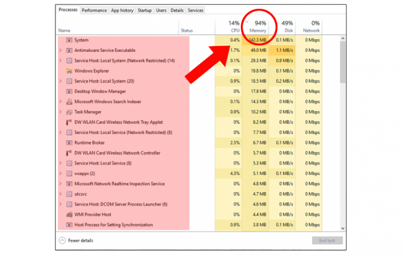Open the App history tab
The image size is (403, 256).
coord(122,10)
